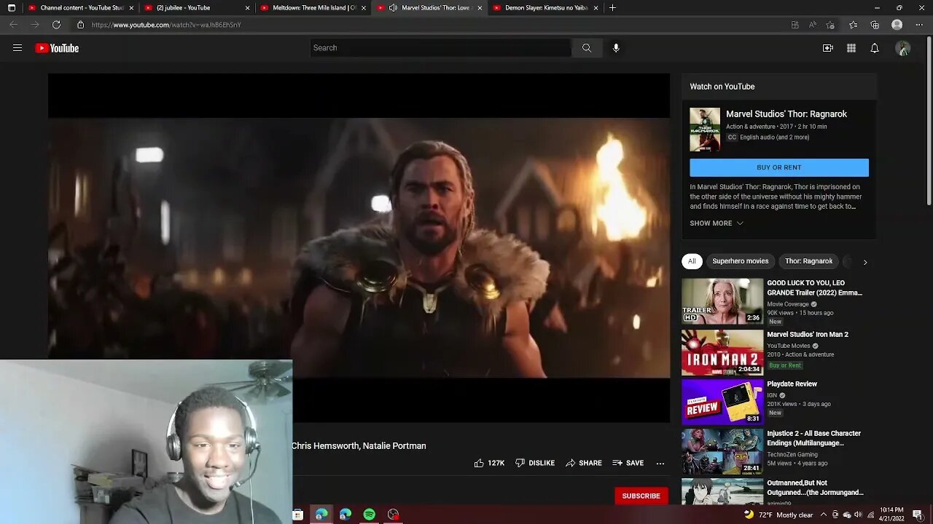Show more filter chips with the arrow

tap(865, 262)
